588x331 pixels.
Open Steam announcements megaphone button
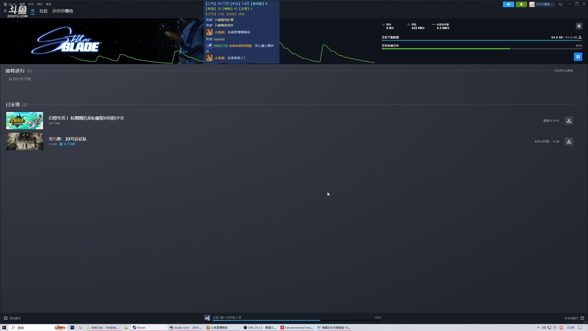pyautogui.click(x=508, y=4)
